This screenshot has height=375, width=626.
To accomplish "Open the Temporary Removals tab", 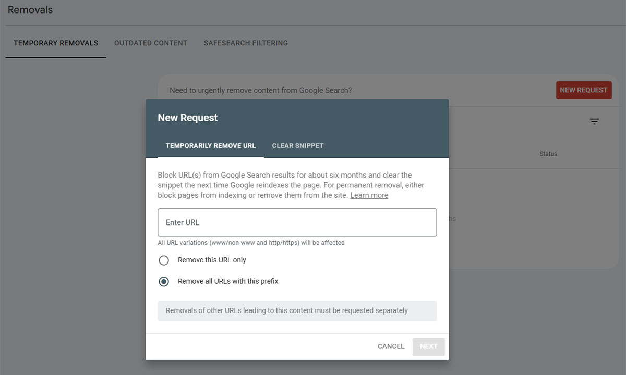I will pos(56,43).
